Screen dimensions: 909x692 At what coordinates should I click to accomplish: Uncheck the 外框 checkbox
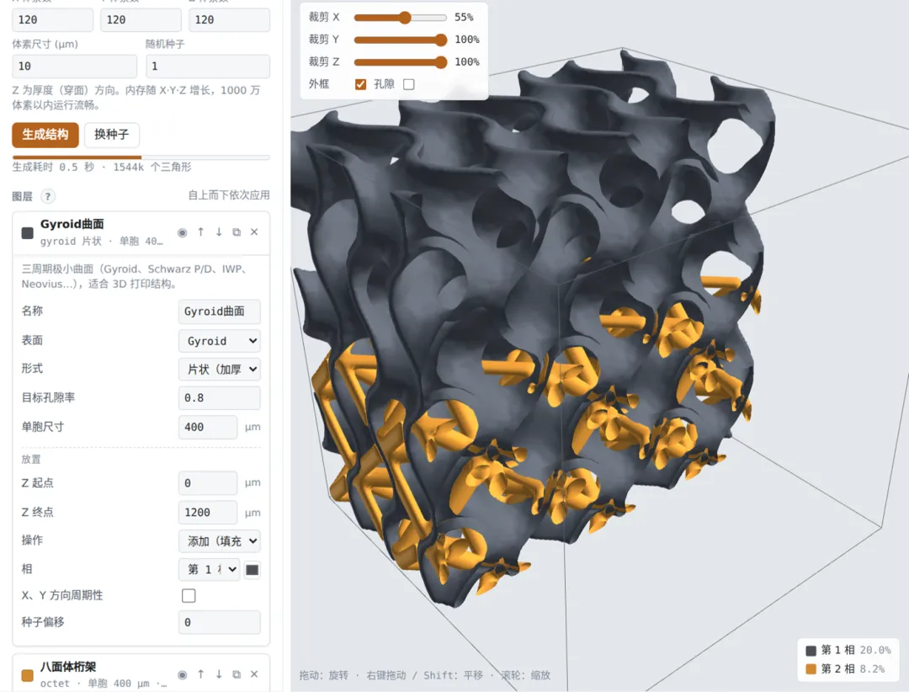pos(360,85)
